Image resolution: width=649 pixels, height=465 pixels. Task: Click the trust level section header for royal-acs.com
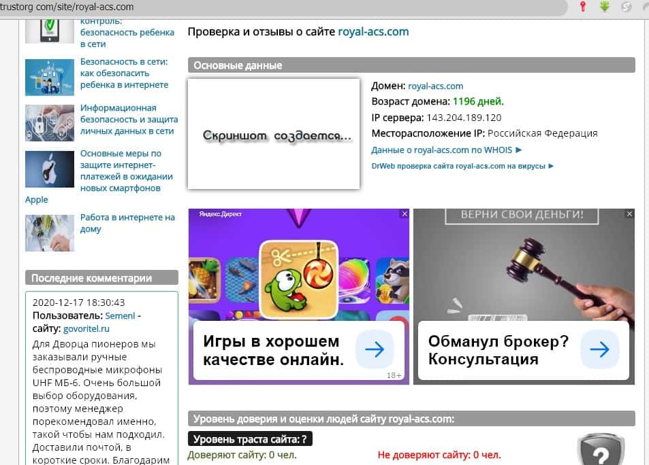point(411,419)
